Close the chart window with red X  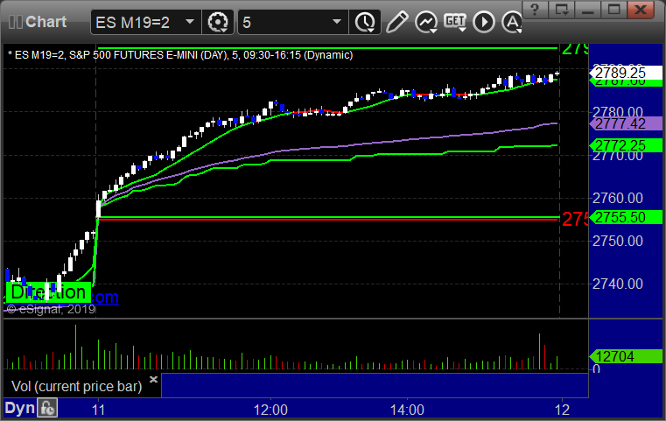pyautogui.click(x=641, y=10)
